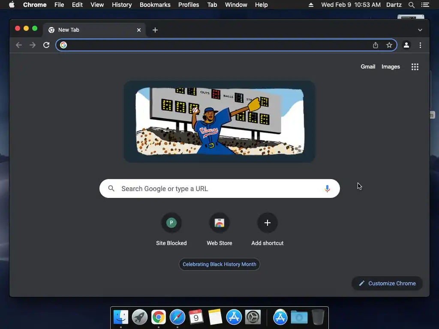Open the Edit menu
This screenshot has height=329, width=439.
[x=77, y=5]
